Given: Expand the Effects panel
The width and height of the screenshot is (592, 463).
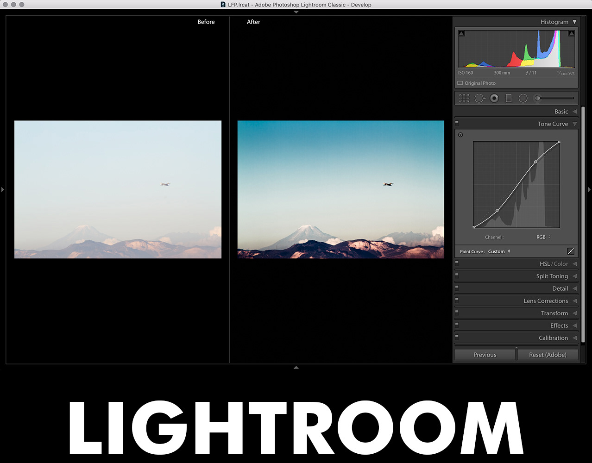Looking at the screenshot, I should coord(574,325).
